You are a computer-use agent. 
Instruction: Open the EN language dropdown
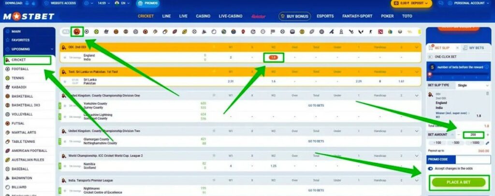pos(122,3)
